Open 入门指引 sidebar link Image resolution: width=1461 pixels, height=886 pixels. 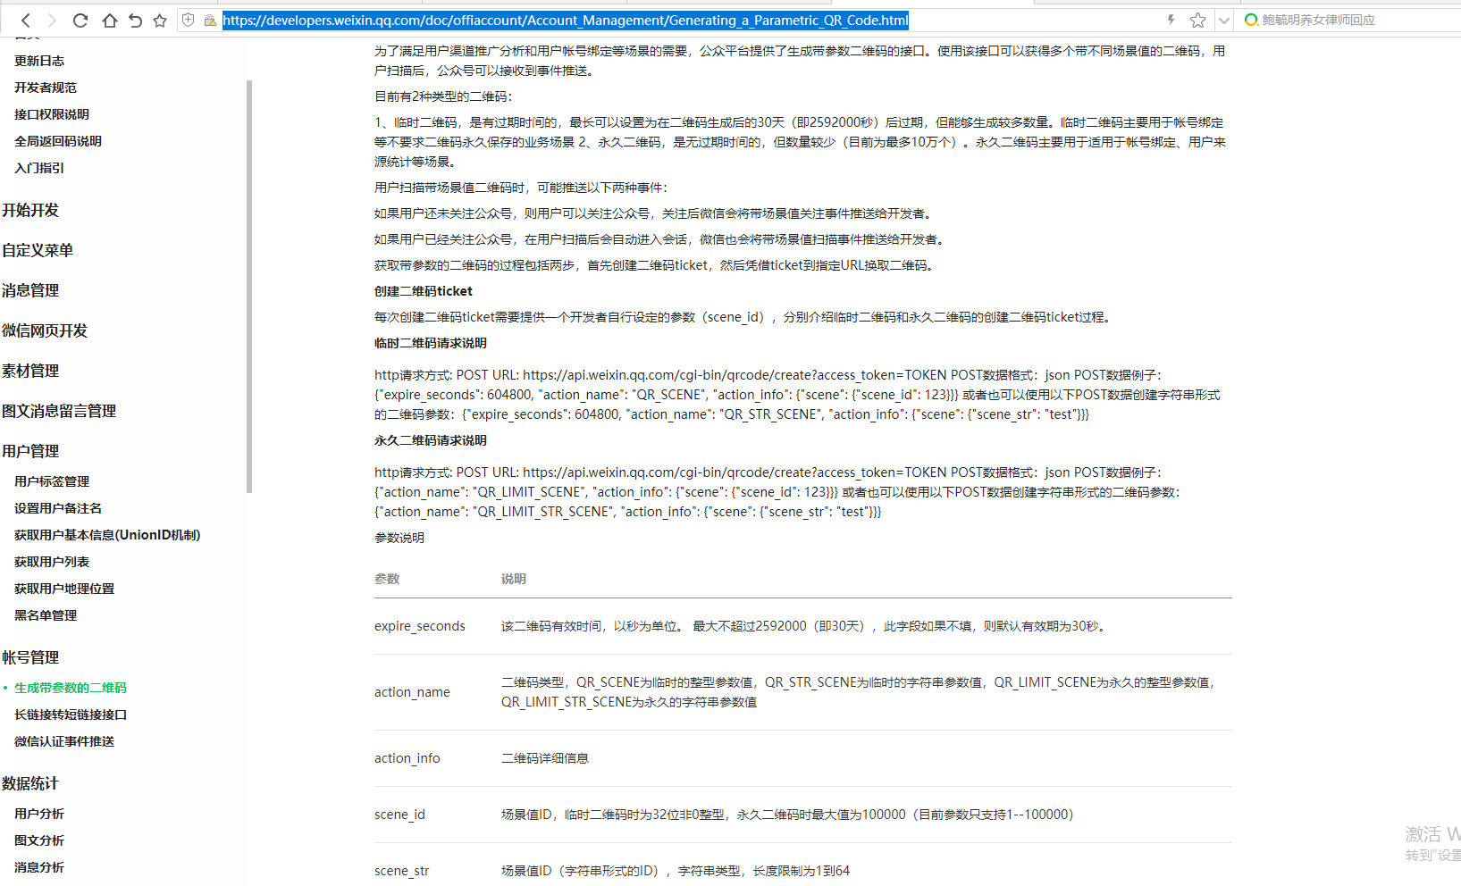point(39,168)
